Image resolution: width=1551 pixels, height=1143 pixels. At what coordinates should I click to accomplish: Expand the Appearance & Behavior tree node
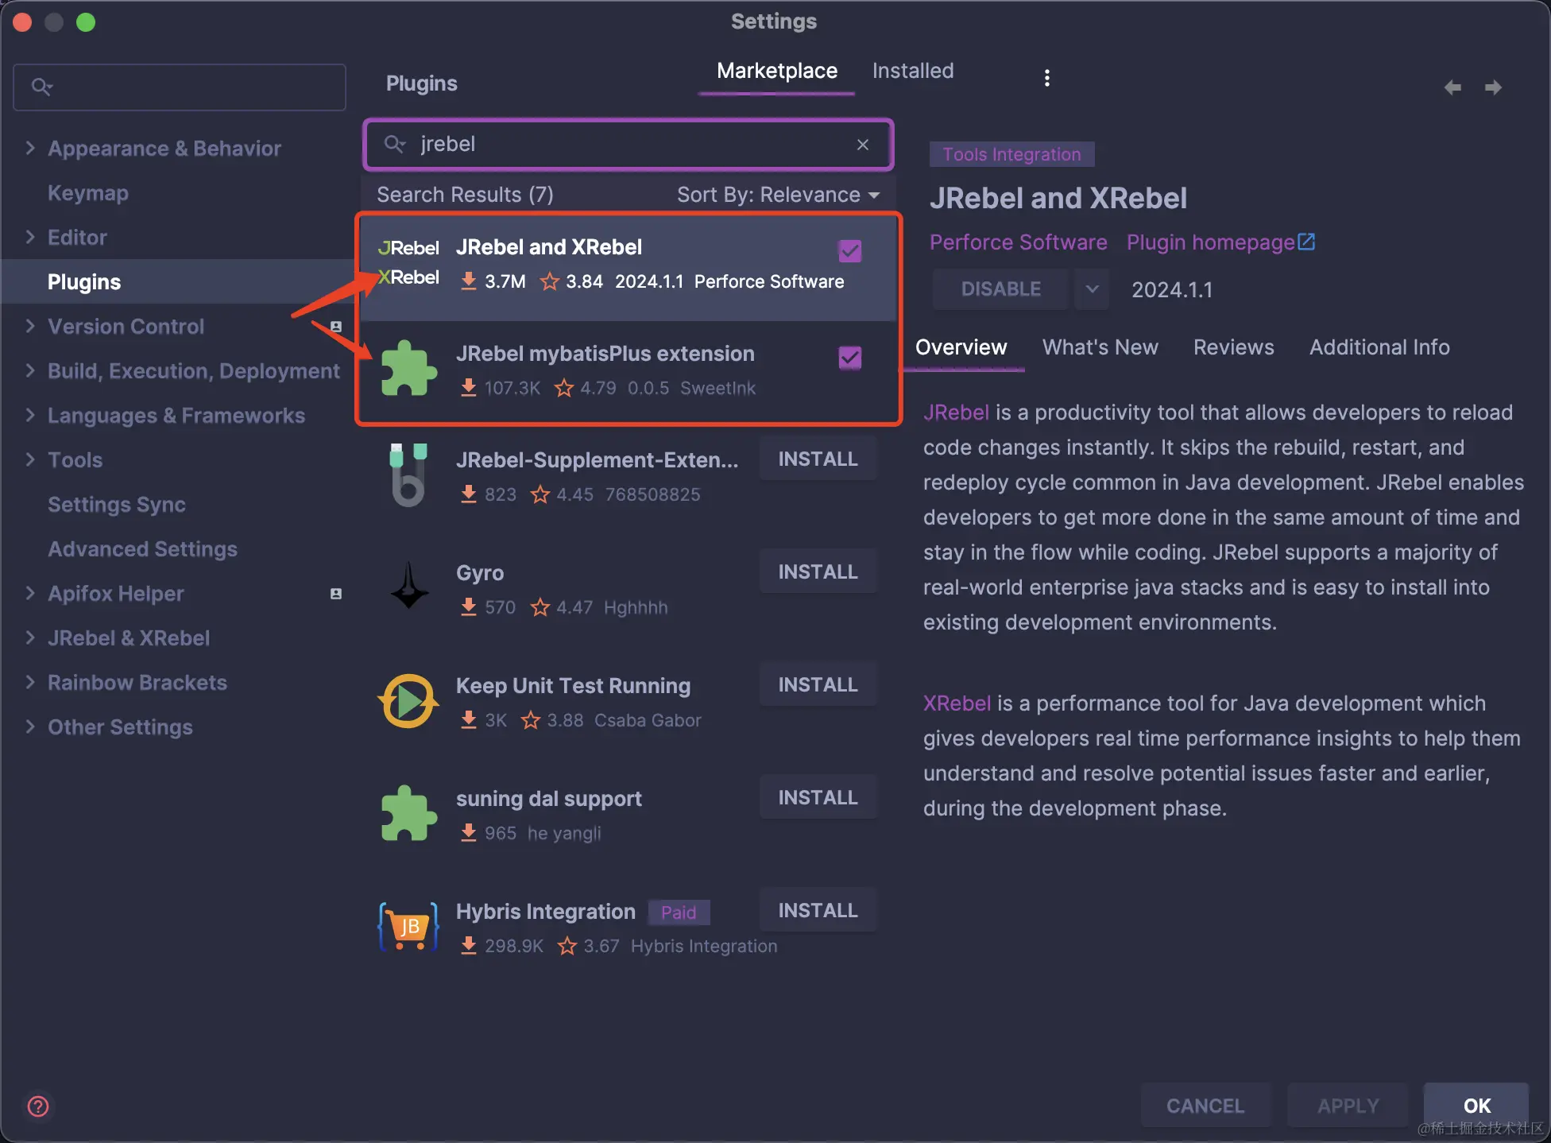pos(30,148)
